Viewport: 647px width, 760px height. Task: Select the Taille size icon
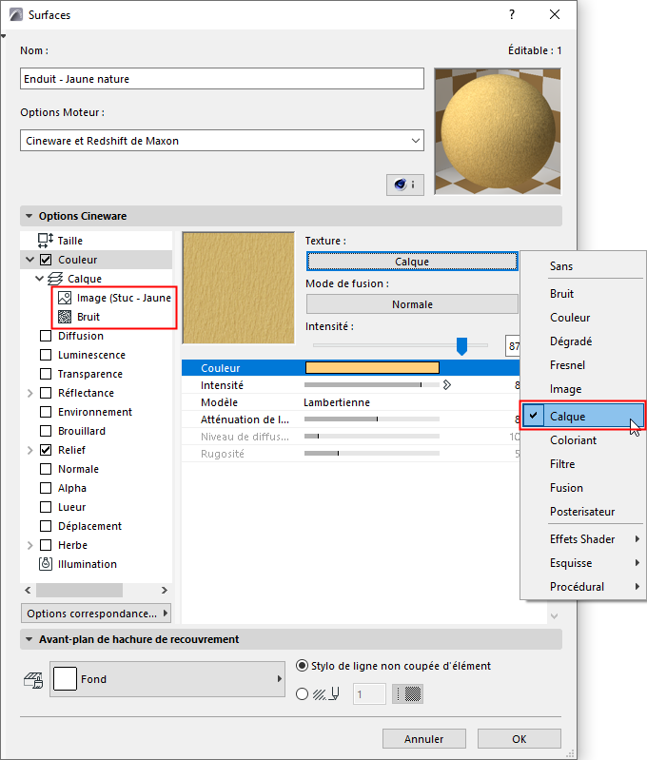tap(46, 241)
